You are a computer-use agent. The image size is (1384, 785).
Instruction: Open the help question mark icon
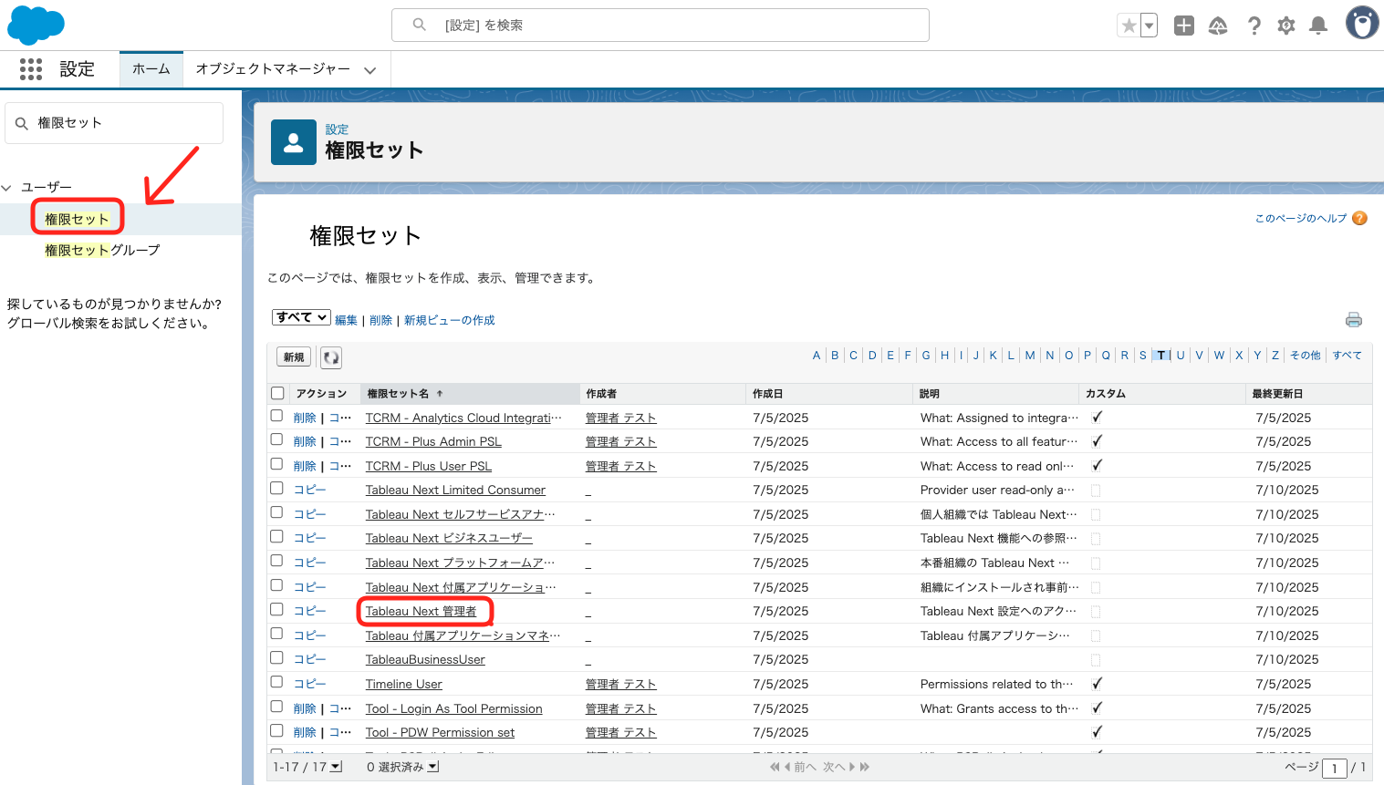1254,26
